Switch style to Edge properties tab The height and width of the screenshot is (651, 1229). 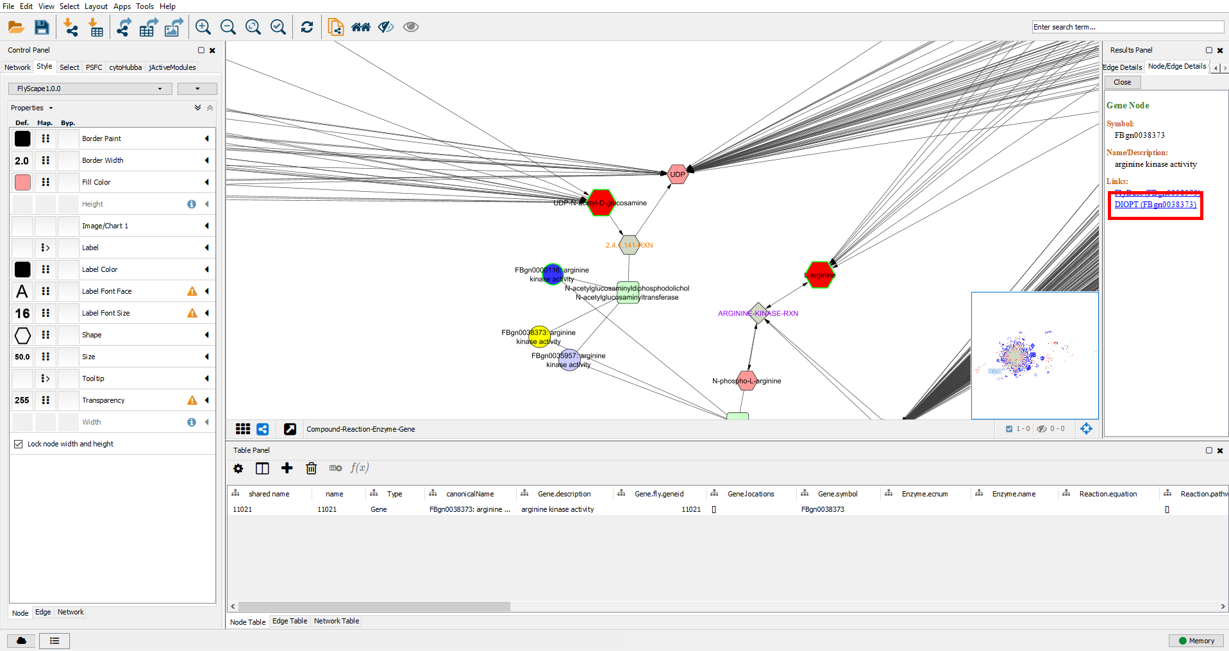coord(43,612)
